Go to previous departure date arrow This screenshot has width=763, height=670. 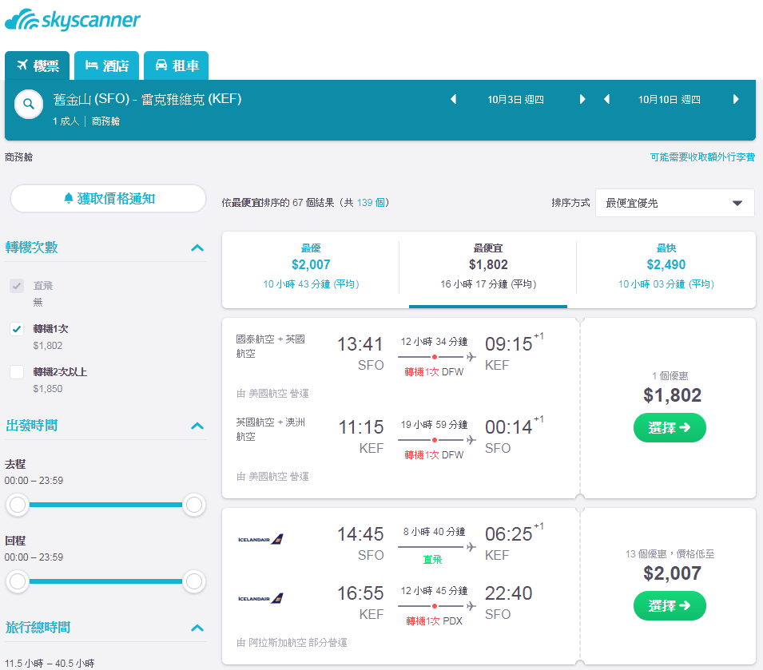tap(454, 100)
